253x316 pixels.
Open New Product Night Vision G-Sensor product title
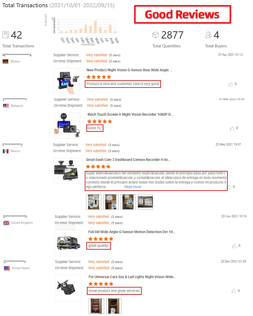tap(129, 70)
